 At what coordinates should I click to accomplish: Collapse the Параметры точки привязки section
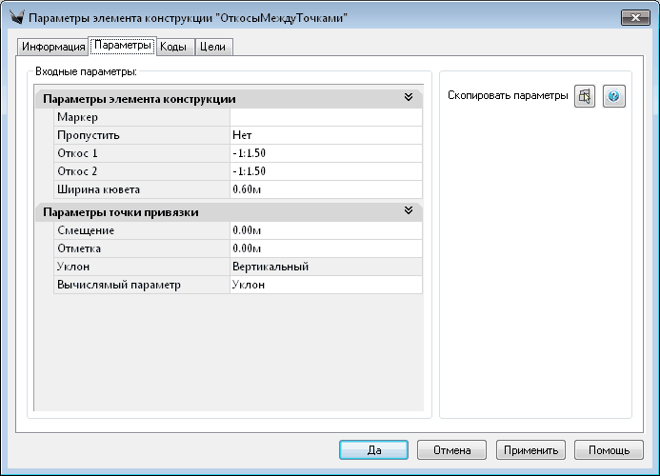click(409, 211)
